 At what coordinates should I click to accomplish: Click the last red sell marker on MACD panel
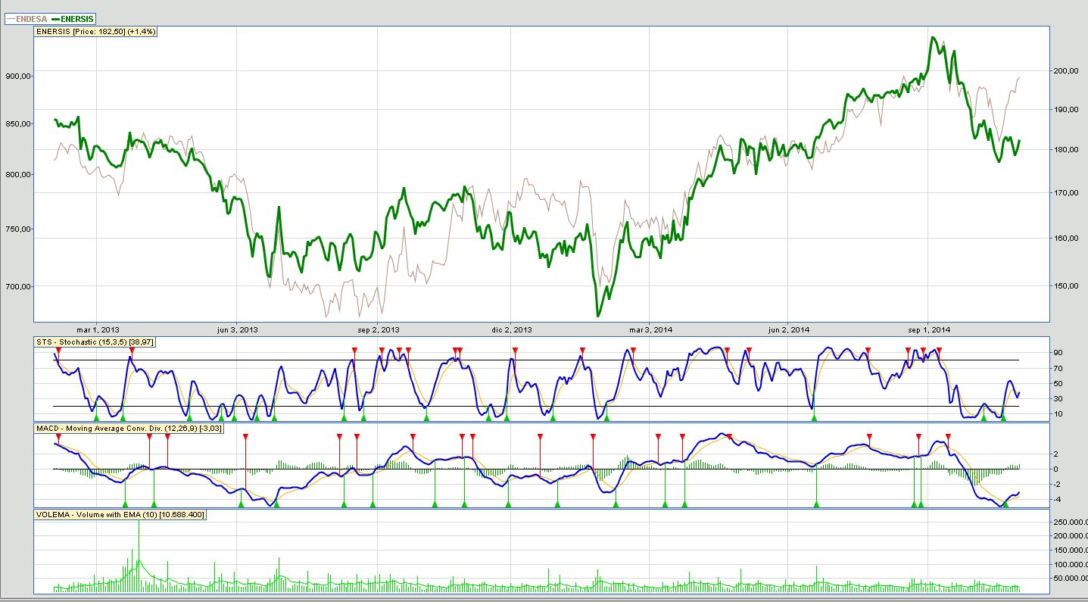click(948, 437)
